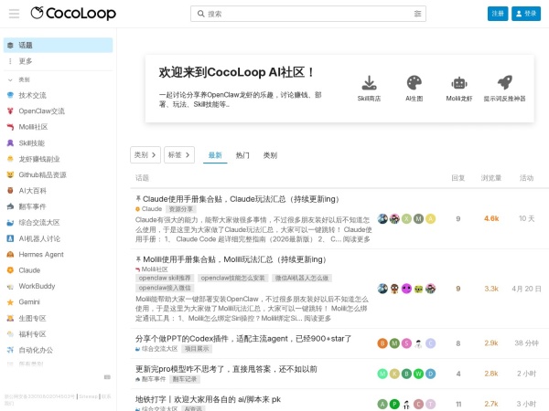Viewport: 549px width, 411px height.
Task: Click the 注册 button
Action: coord(498,14)
